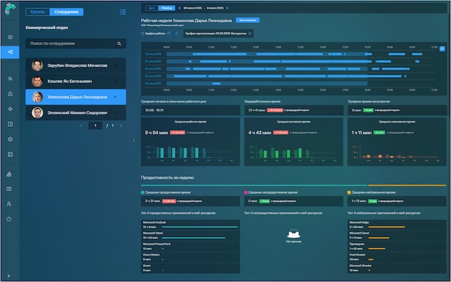Switch to the Группы tab
Image resolution: width=451 pixels, height=282 pixels.
pyautogui.click(x=37, y=12)
